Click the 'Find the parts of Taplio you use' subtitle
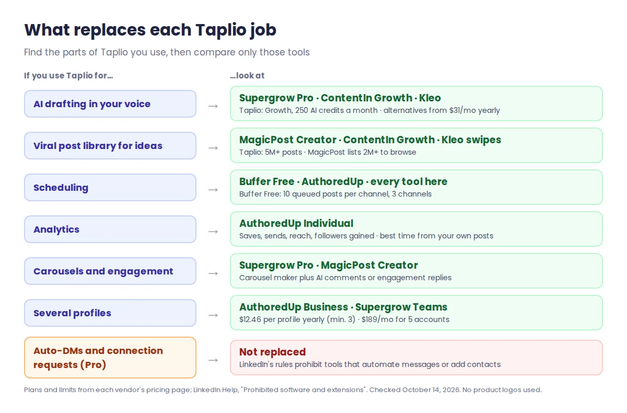Image resolution: width=627 pixels, height=413 pixels. 167,52
